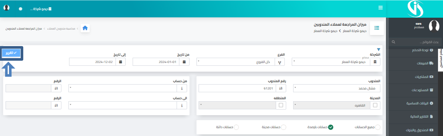Enable the المدينة checkbox
Image resolution: width=443 pixels, height=136 pixels.
tap(375, 105)
